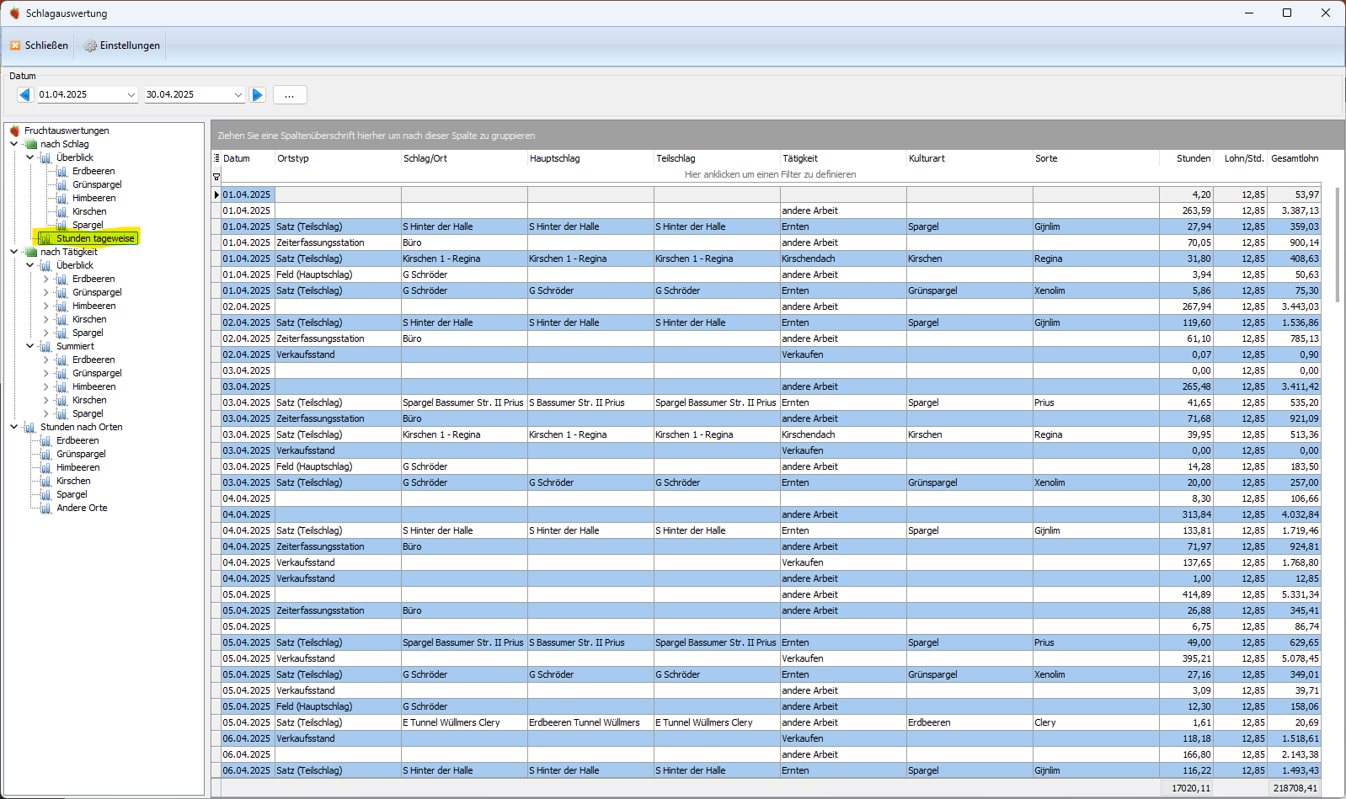Collapse the Summiert tree node

coord(29,346)
